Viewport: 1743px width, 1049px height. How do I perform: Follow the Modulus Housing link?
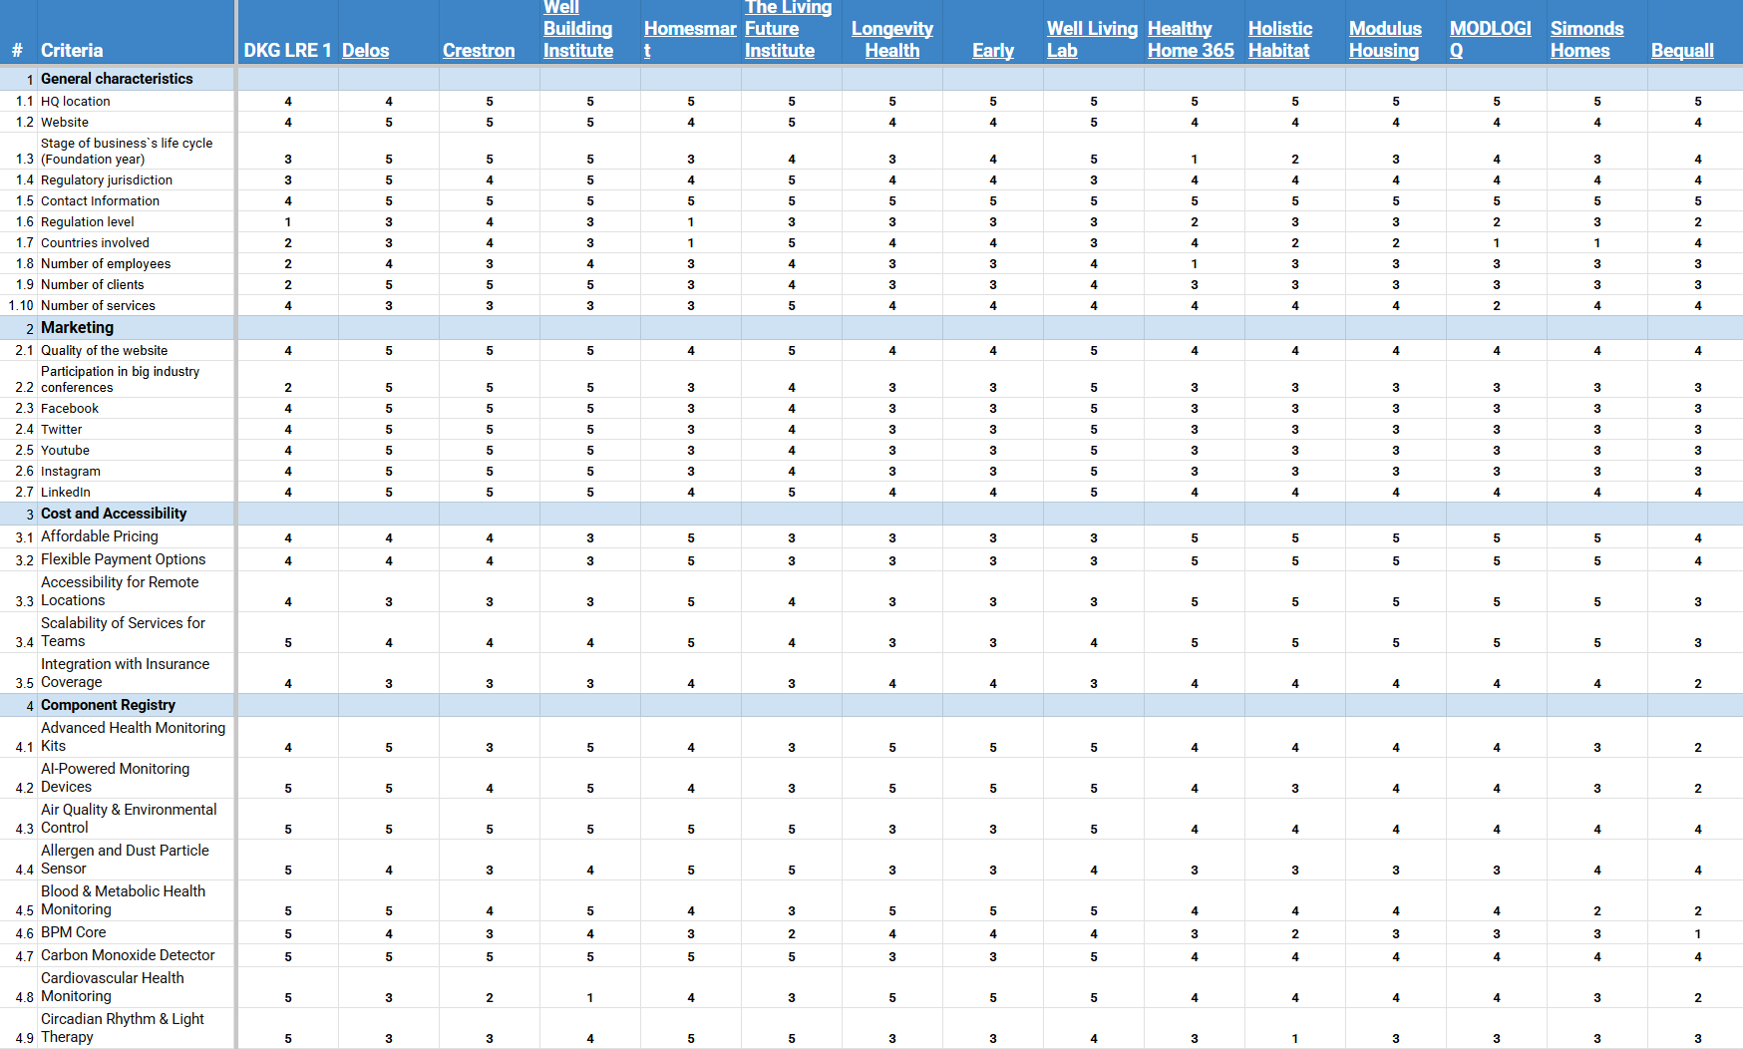point(1384,40)
